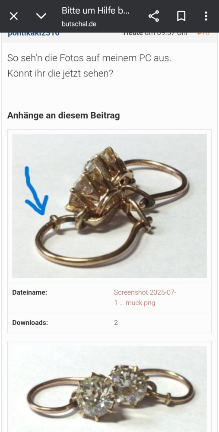Tap the page title "Bitte um Hilfe b..."
Image resolution: width=219 pixels, height=432 pixels.
click(x=95, y=11)
